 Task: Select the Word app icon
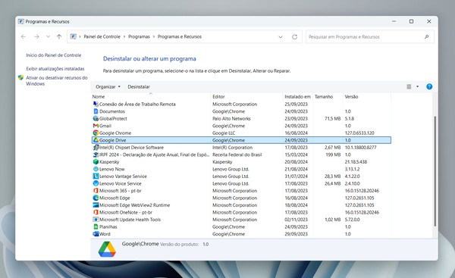pyautogui.click(x=96, y=234)
